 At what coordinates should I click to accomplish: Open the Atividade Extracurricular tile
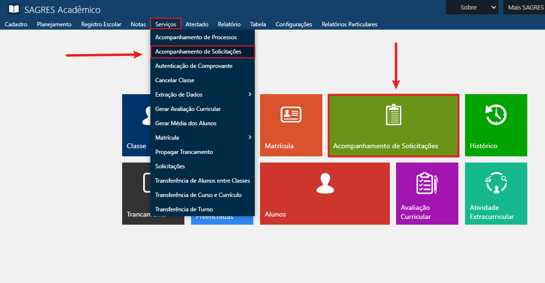pyautogui.click(x=496, y=193)
